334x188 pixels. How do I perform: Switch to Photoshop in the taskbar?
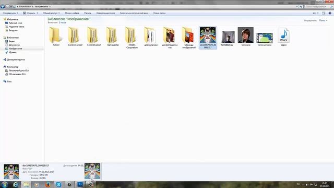(x=80, y=184)
